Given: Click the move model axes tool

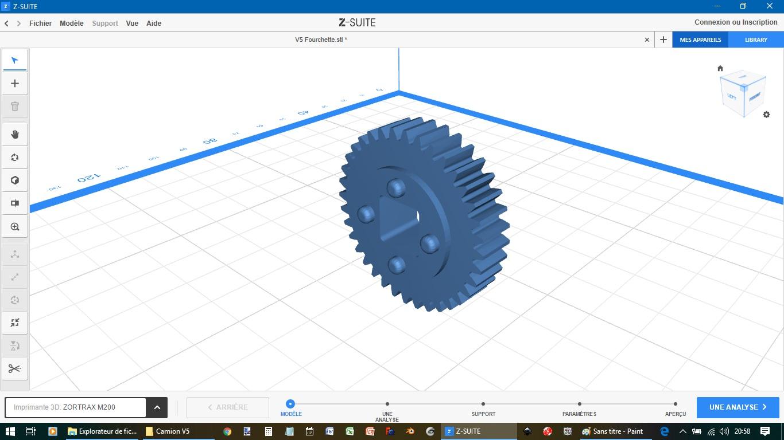Looking at the screenshot, I should pyautogui.click(x=15, y=254).
